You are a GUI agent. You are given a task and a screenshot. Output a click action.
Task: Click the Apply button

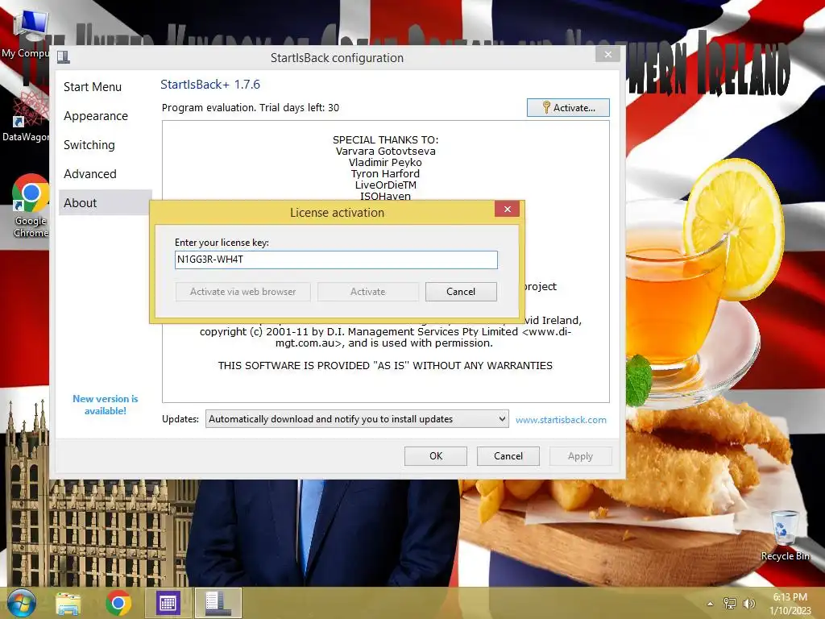coord(580,456)
